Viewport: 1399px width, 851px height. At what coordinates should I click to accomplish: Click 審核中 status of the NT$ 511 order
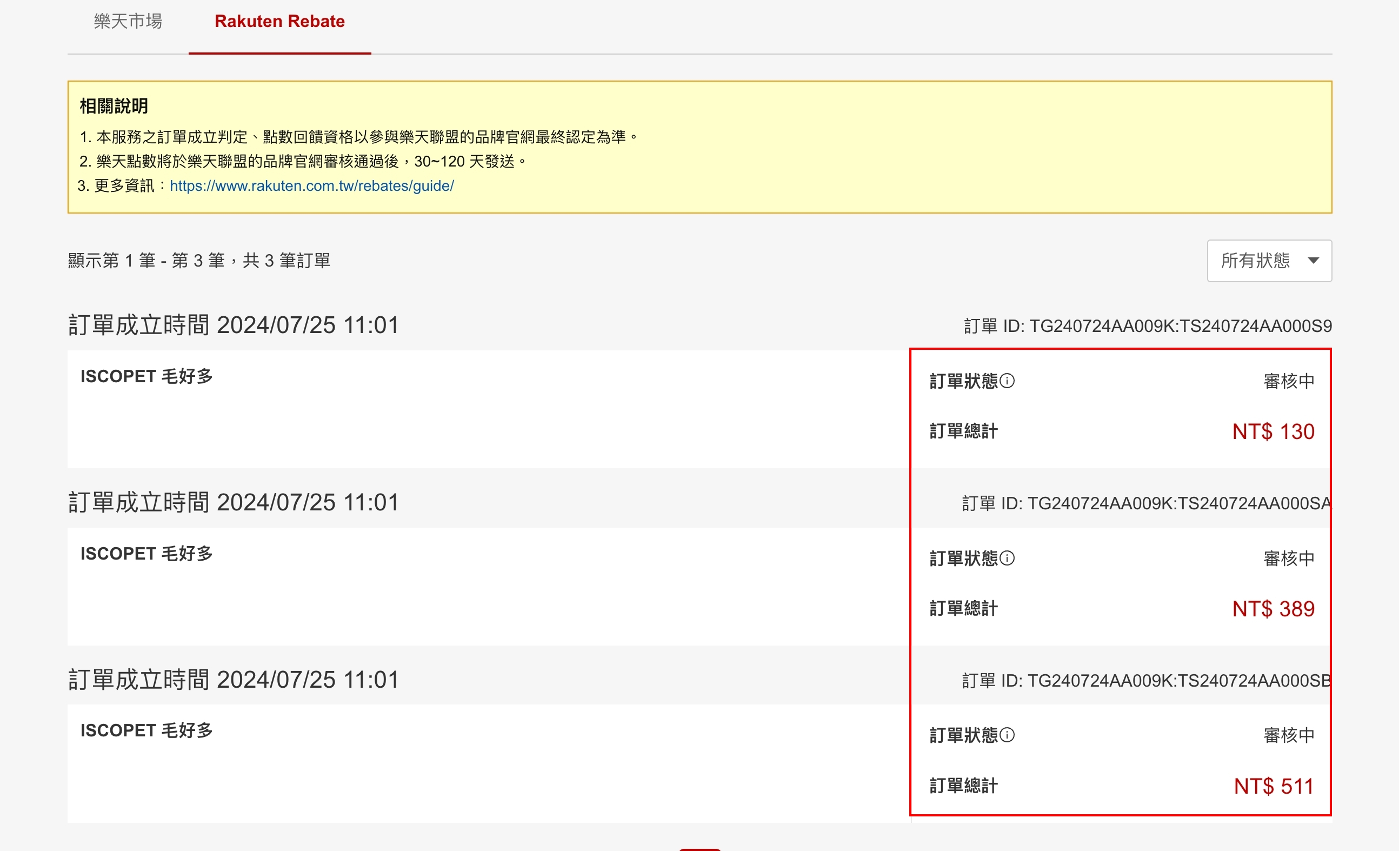click(x=1289, y=736)
